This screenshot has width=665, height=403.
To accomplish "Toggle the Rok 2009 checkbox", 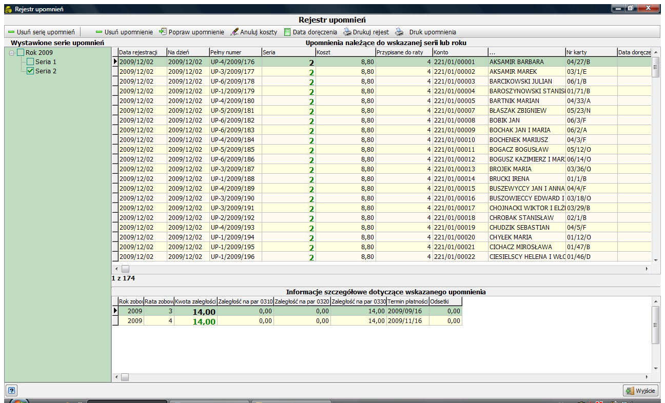I will tap(21, 52).
